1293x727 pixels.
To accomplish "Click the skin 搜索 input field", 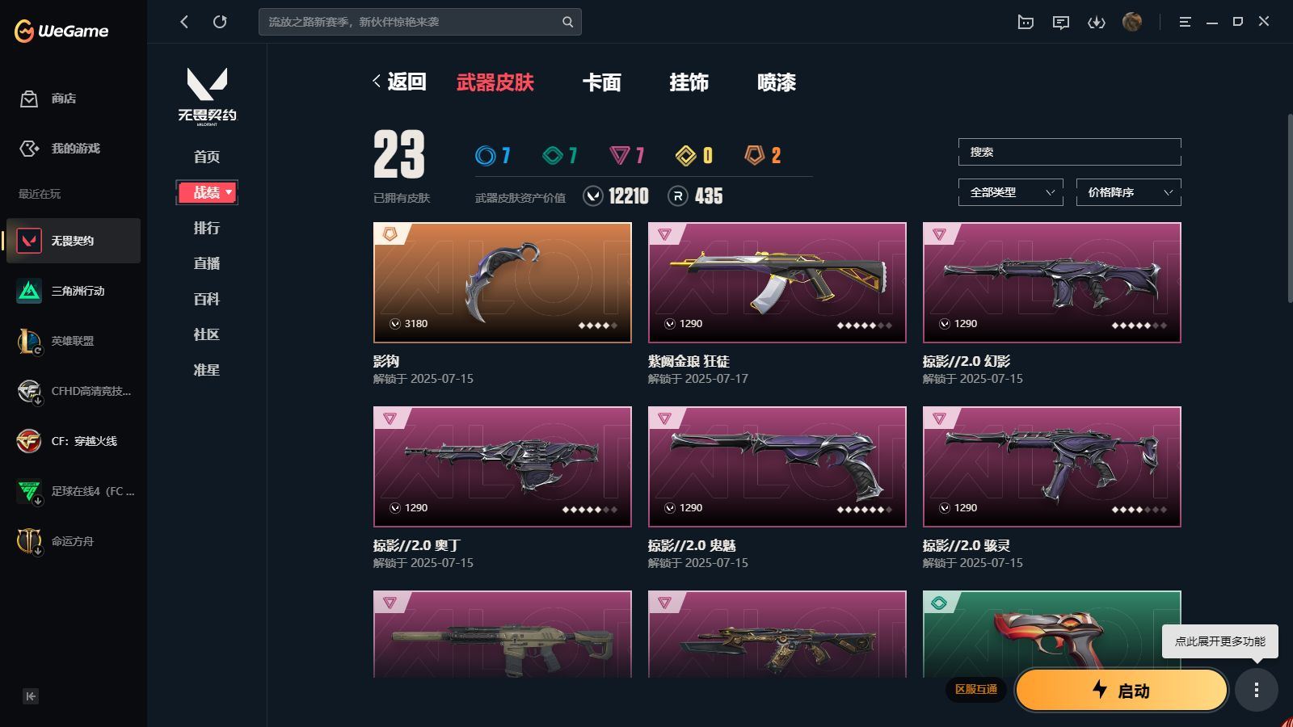I will pyautogui.click(x=1070, y=152).
